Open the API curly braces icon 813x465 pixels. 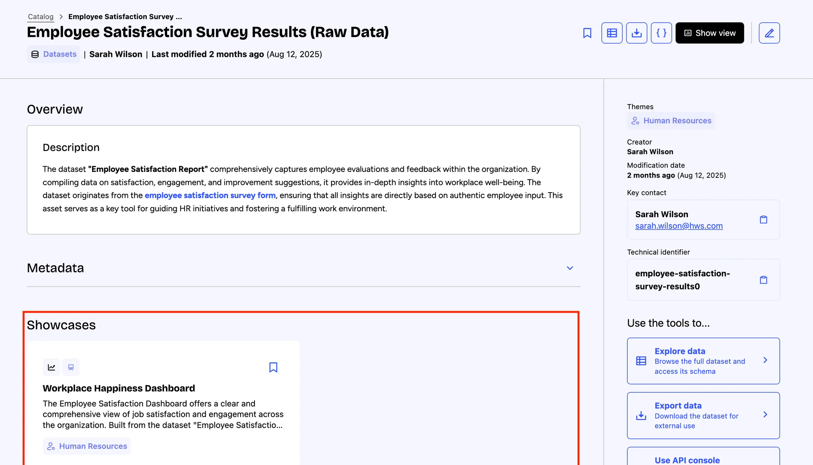[661, 33]
